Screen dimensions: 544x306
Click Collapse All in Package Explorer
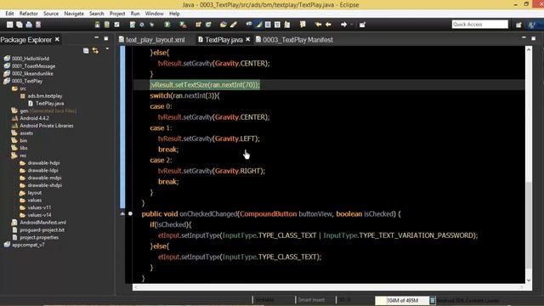pos(86,51)
